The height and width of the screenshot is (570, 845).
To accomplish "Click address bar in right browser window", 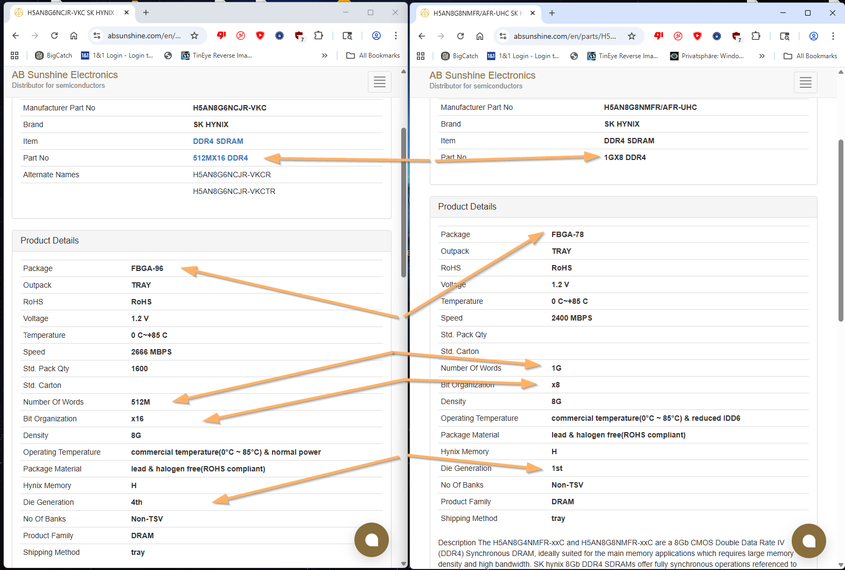I will click(564, 36).
